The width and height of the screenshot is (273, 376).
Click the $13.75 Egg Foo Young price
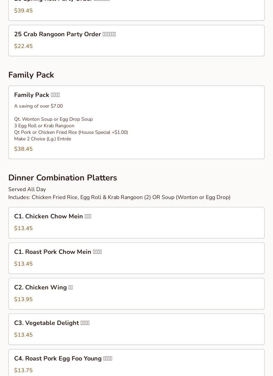23,370
